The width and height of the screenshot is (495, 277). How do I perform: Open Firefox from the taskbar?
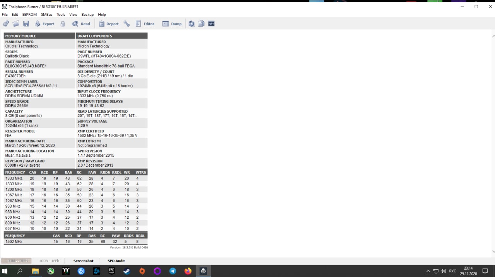pos(188,271)
